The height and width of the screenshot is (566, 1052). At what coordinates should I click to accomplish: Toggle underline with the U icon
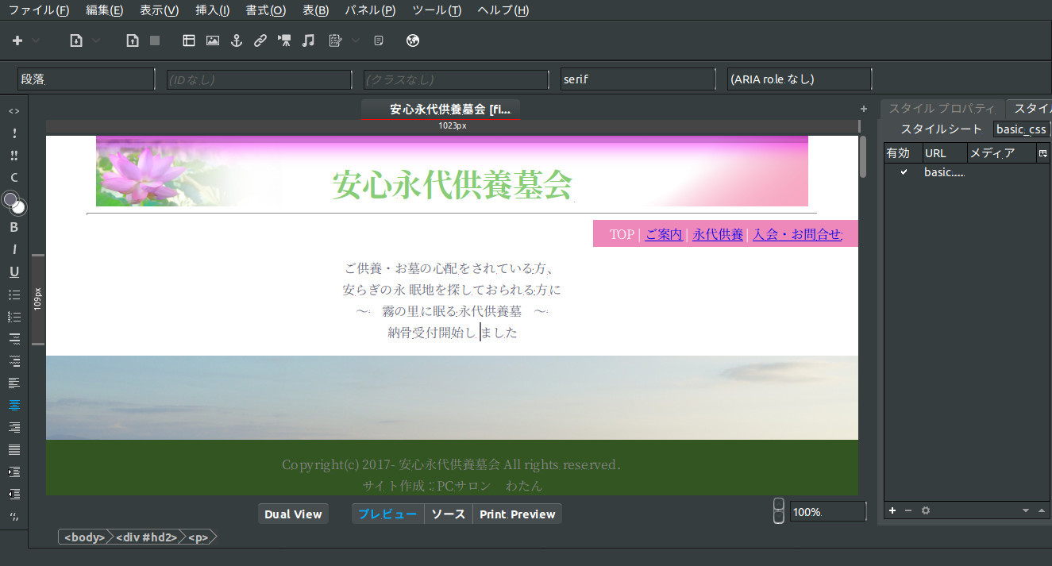[x=14, y=271]
